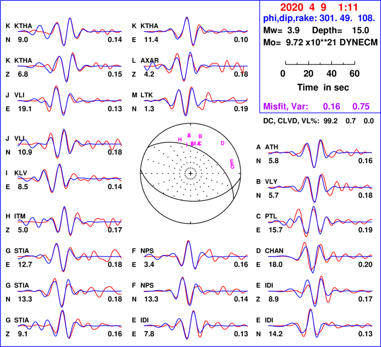This screenshot has height=347, width=381.
Task: Click the 20 tick label on the time scale
Action: click(x=308, y=74)
